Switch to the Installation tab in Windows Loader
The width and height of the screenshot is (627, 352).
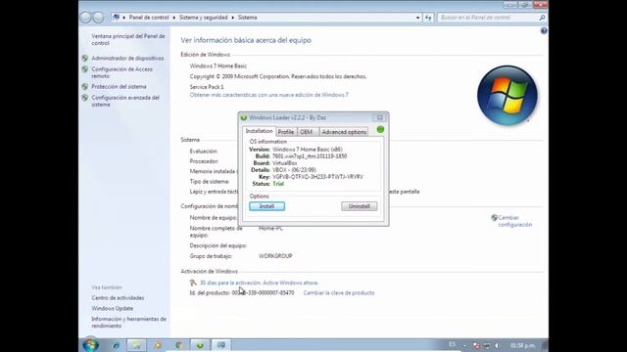coord(259,131)
